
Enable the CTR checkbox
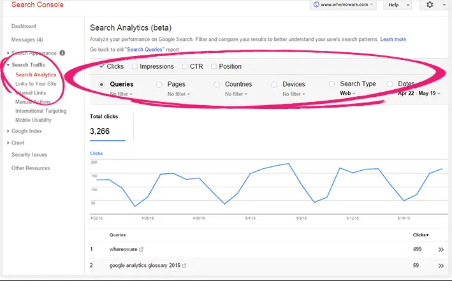pos(185,66)
